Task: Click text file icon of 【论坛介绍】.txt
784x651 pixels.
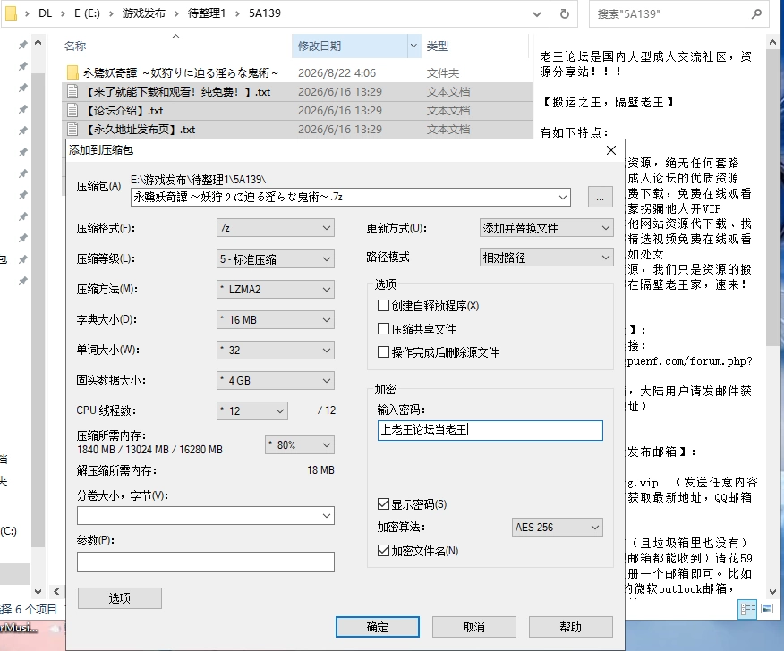Action: tap(73, 110)
